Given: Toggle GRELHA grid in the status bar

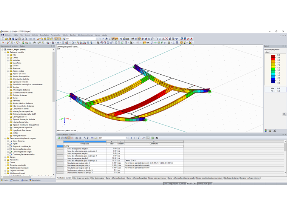Looking at the screenshot, I should click(175, 184).
